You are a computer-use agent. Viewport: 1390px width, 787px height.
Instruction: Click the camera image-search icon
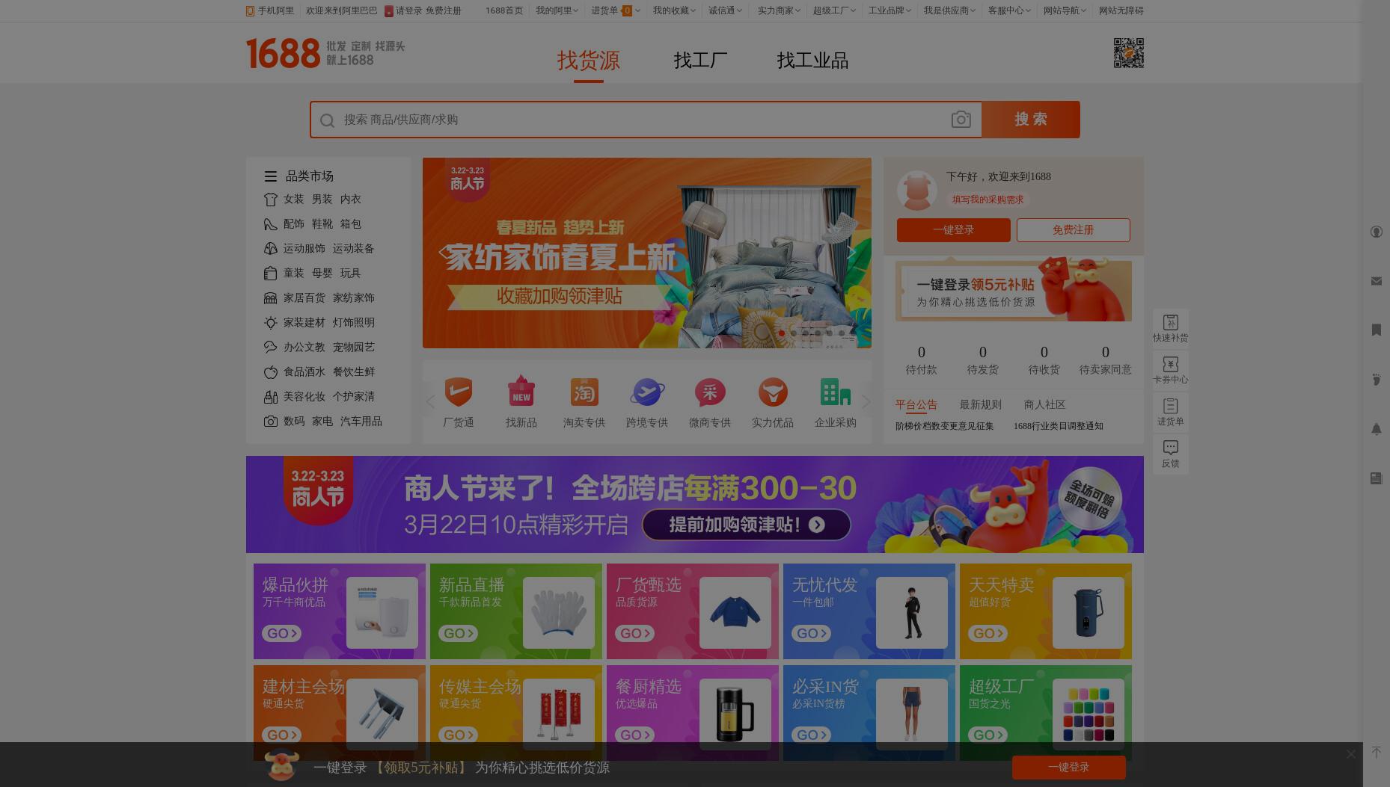coord(961,120)
